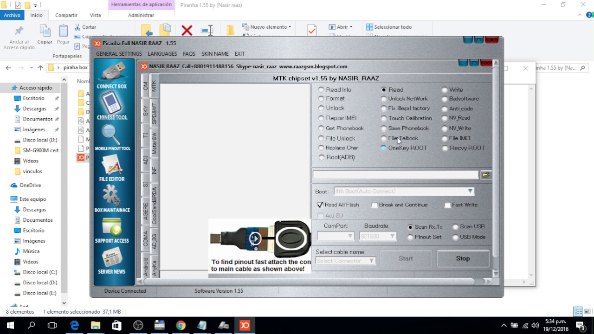Open the LANGUAGES menu
This screenshot has height=334, width=594.
coord(162,54)
